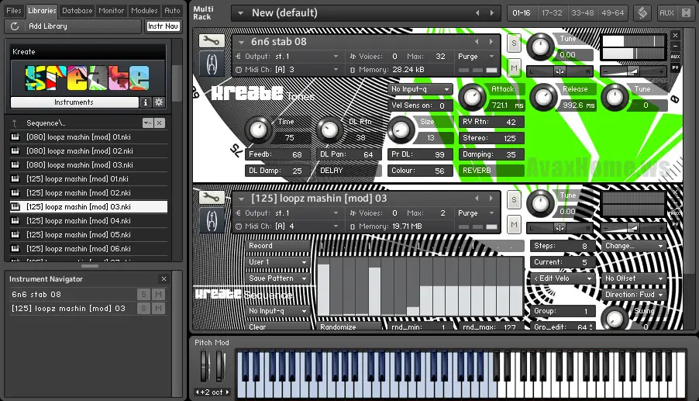Switch to the Database tab
The width and height of the screenshot is (699, 401).
point(77,11)
